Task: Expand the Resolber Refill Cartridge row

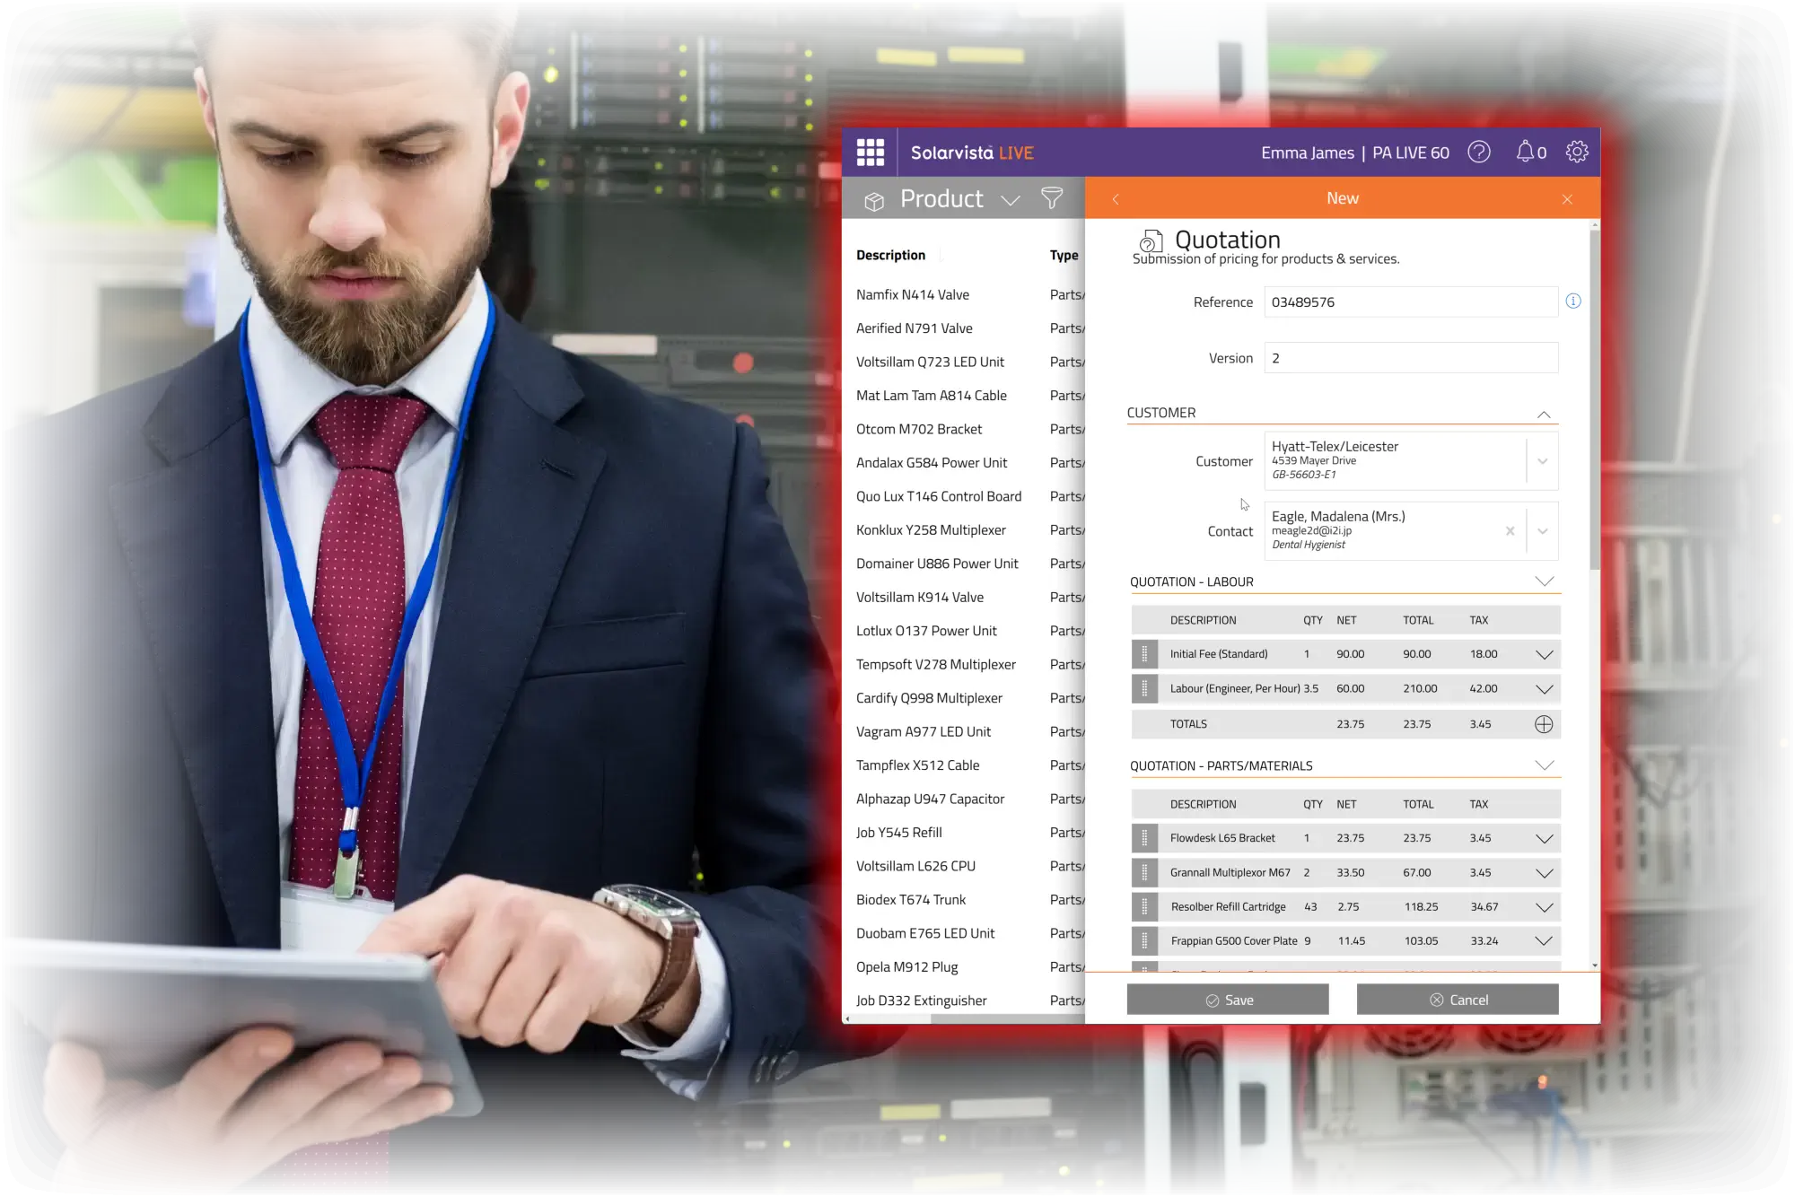Action: click(1544, 907)
